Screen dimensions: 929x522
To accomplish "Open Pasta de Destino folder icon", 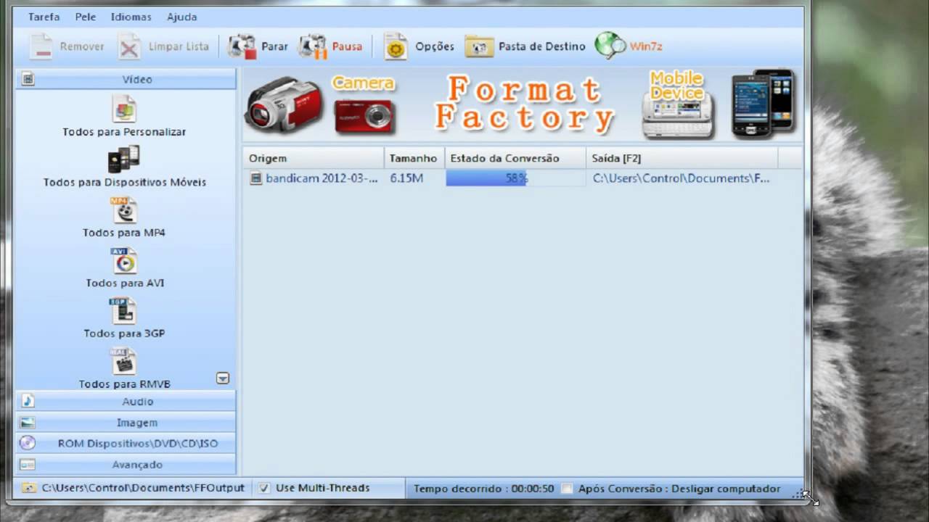I will (x=479, y=46).
